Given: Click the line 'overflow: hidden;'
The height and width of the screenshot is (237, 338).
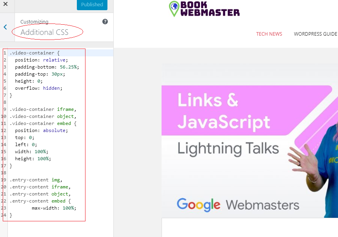Looking at the screenshot, I should (38, 88).
